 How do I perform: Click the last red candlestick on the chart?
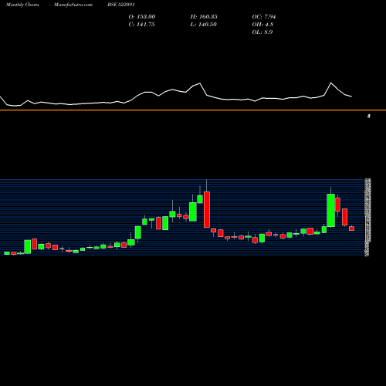coord(351,229)
